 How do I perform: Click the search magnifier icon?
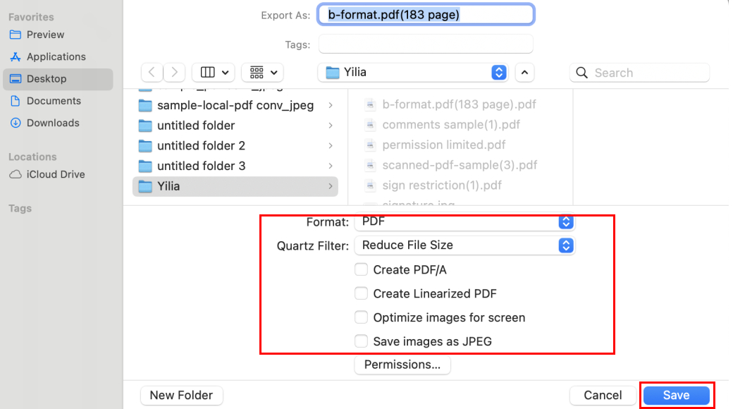(581, 73)
